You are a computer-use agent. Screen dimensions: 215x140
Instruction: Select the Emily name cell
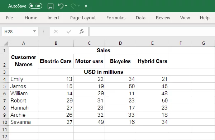24,79
